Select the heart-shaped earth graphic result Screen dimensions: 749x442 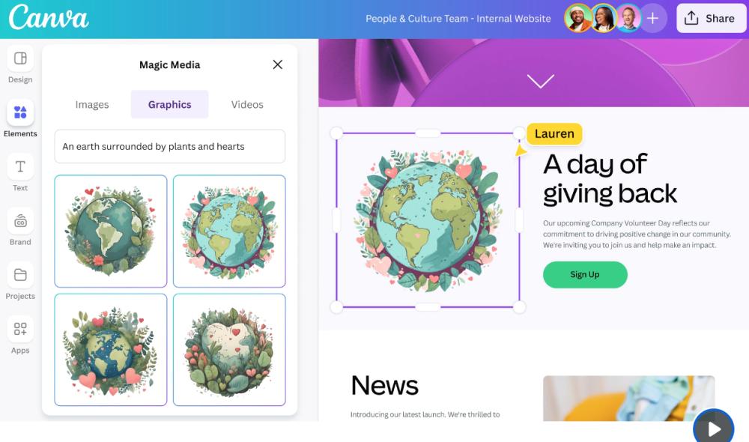coord(229,350)
